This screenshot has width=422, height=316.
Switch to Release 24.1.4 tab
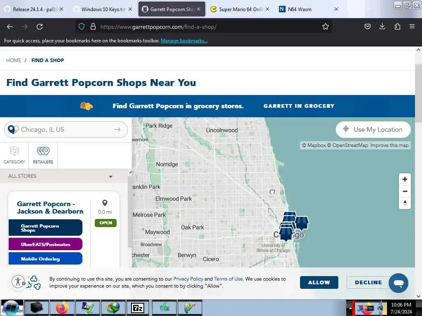pyautogui.click(x=34, y=9)
